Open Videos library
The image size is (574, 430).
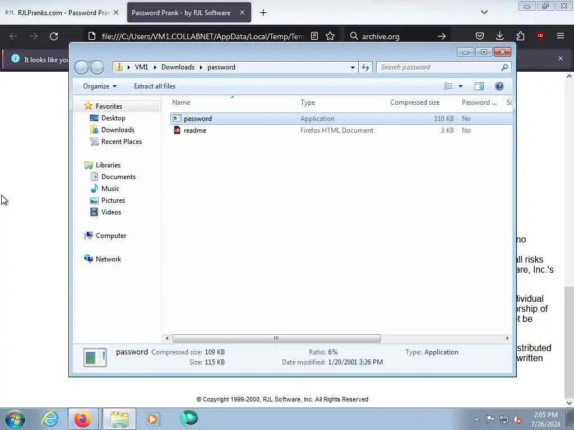111,212
